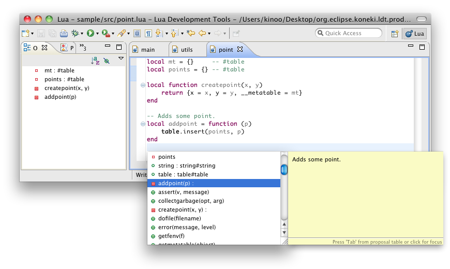Open the next annotation dropdown arrow
Screen dimensions: 450x269
[x=167, y=34]
